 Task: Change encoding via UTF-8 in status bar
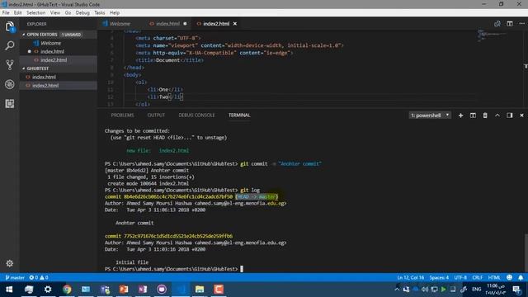pos(460,278)
